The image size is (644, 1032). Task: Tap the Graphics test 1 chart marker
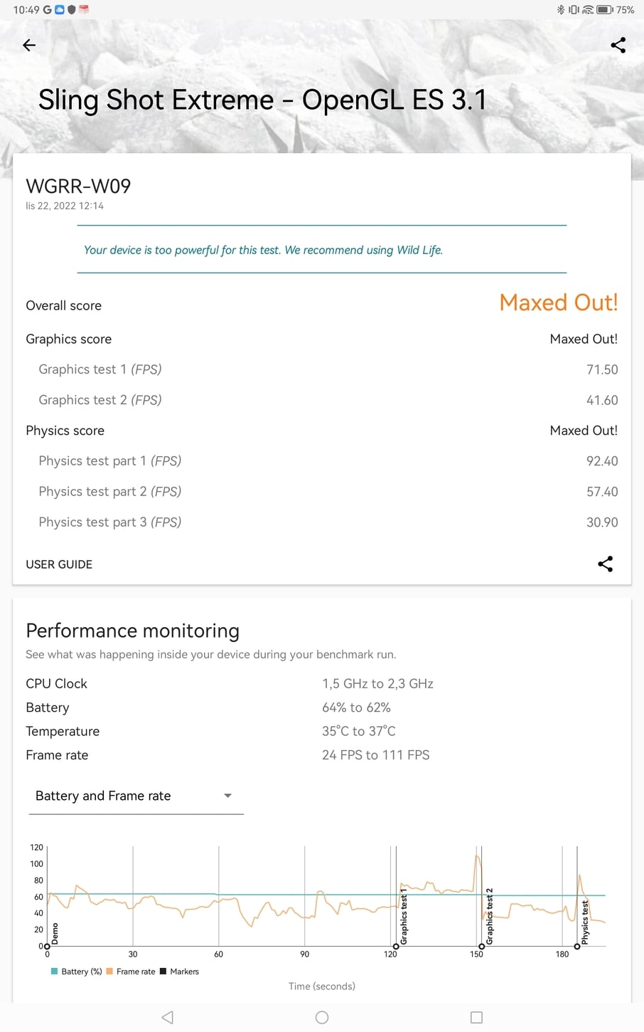click(396, 946)
